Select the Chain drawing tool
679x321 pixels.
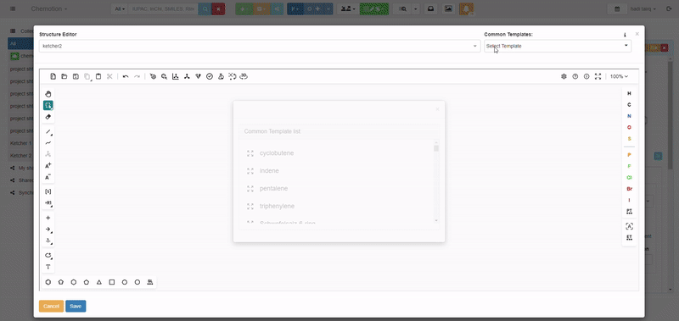pos(48,143)
